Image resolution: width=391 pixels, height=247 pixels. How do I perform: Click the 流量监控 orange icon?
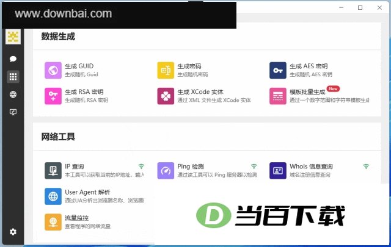click(x=53, y=222)
